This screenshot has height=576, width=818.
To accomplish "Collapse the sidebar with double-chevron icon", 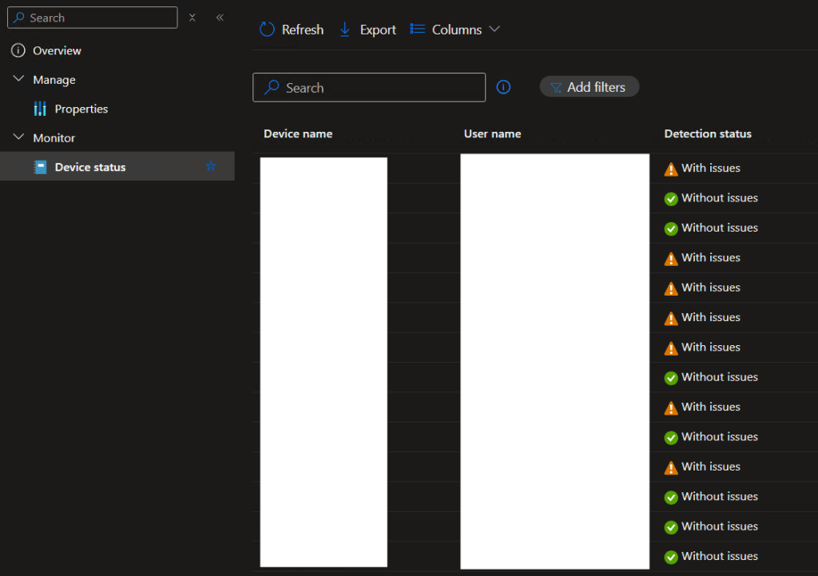I will (220, 18).
